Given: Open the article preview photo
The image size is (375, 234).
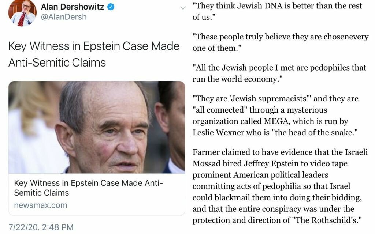Looking at the screenshot, I should tap(97, 127).
